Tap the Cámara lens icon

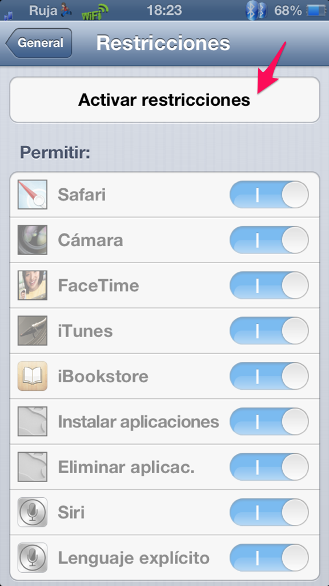pyautogui.click(x=33, y=240)
